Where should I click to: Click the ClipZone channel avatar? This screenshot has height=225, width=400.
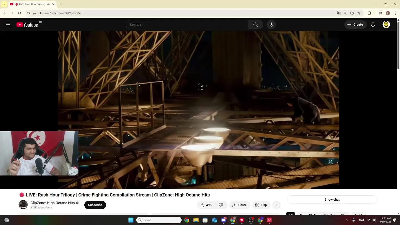(x=23, y=205)
